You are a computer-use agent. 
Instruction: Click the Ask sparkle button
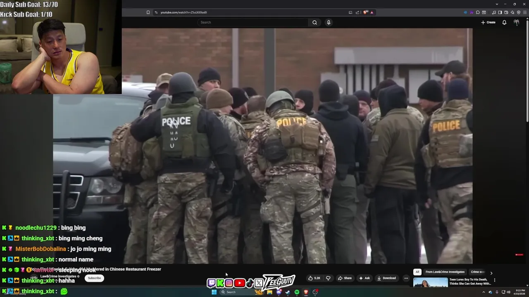(x=365, y=278)
